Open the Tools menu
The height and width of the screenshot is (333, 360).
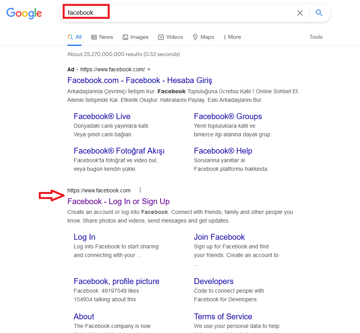click(316, 37)
